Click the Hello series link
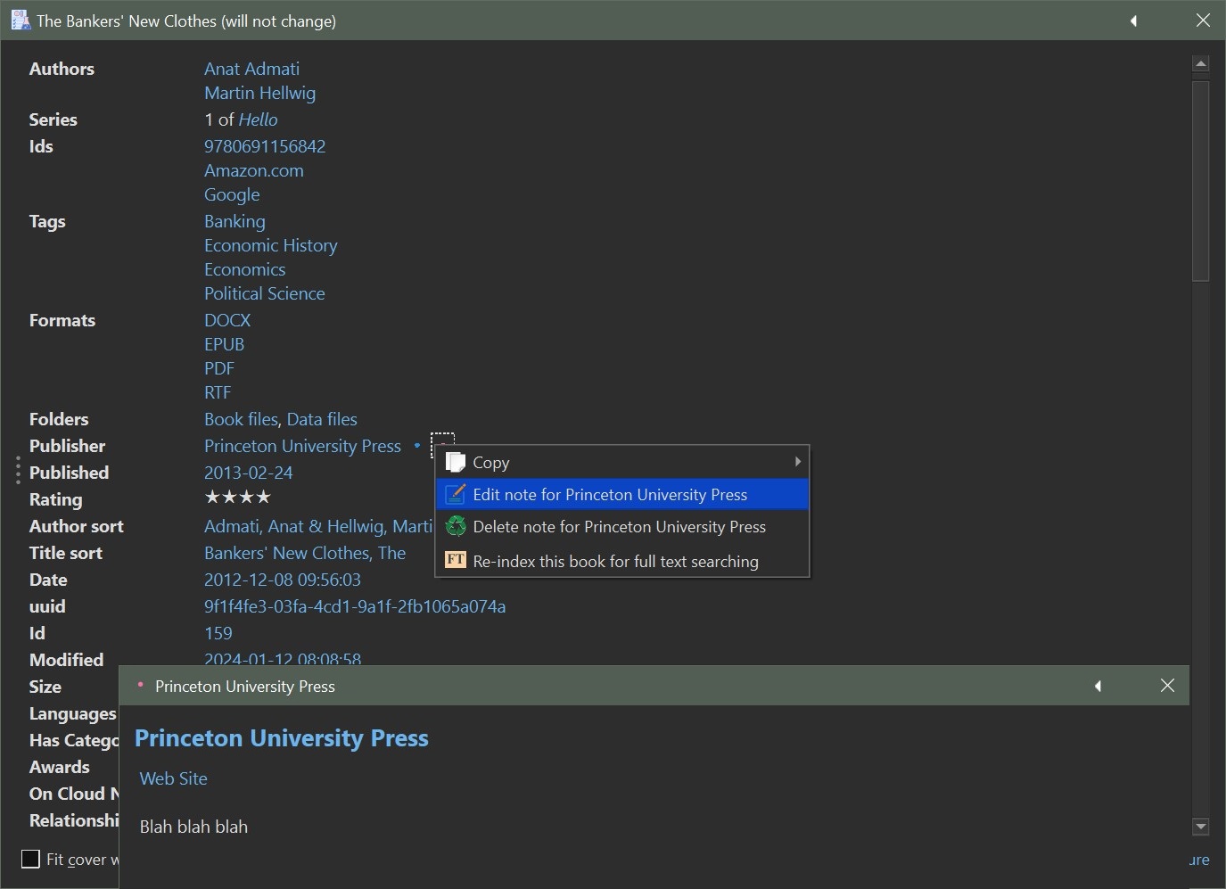The image size is (1226, 889). pyautogui.click(x=258, y=119)
